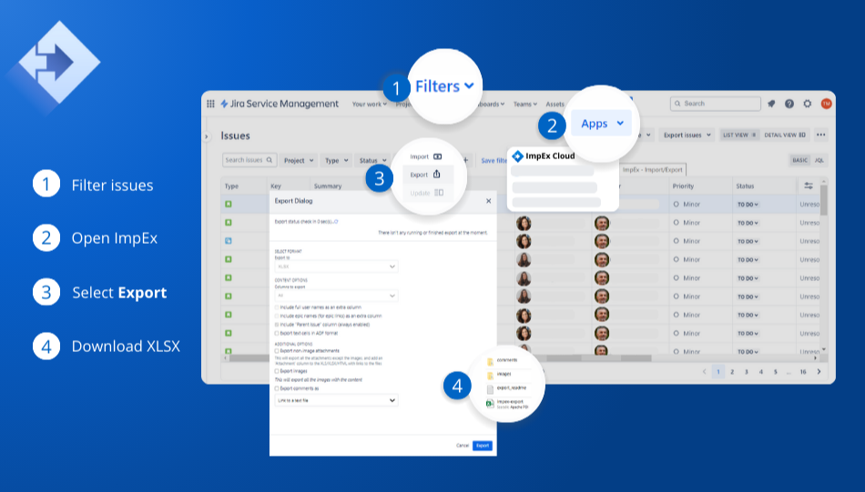The height and width of the screenshot is (492, 865).
Task: Open the Export to XLSX format dropdown
Action: coord(337,266)
